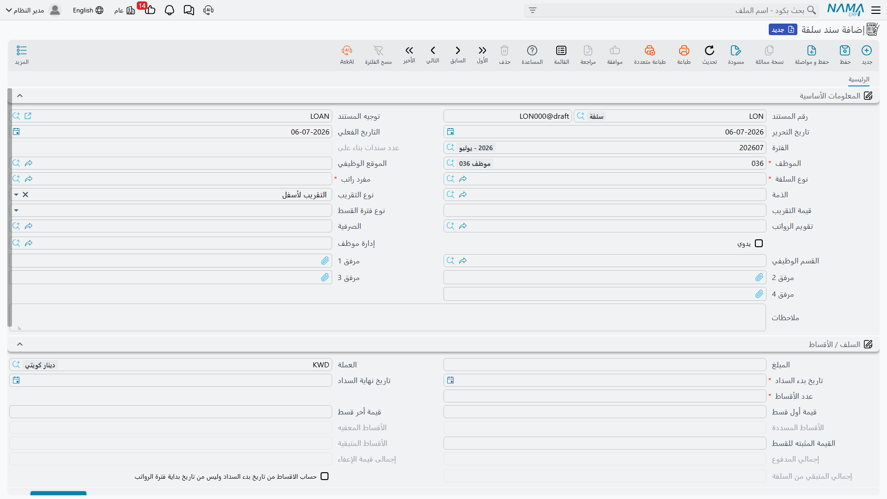The image size is (887, 499).
Task: Enable حساب الاقساط من تاريخ بدء السداد checkbox
Action: [x=325, y=476]
